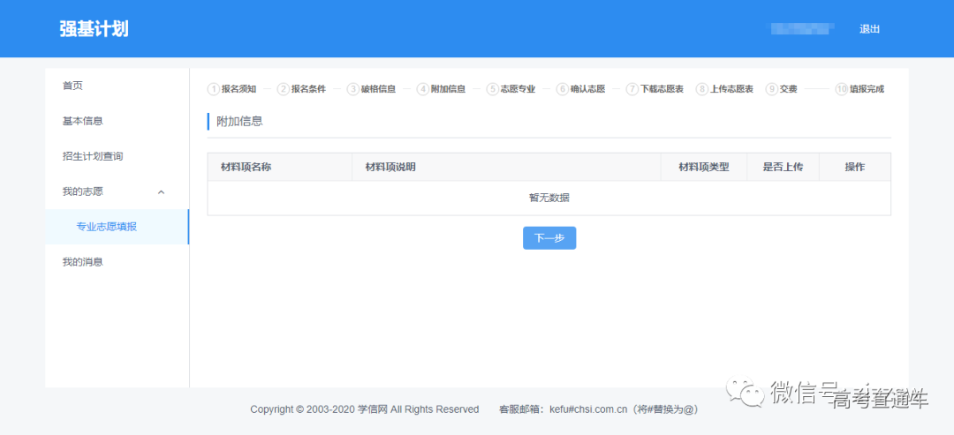Select 专业志愿填报 submenu item
954x435 pixels.
point(117,227)
